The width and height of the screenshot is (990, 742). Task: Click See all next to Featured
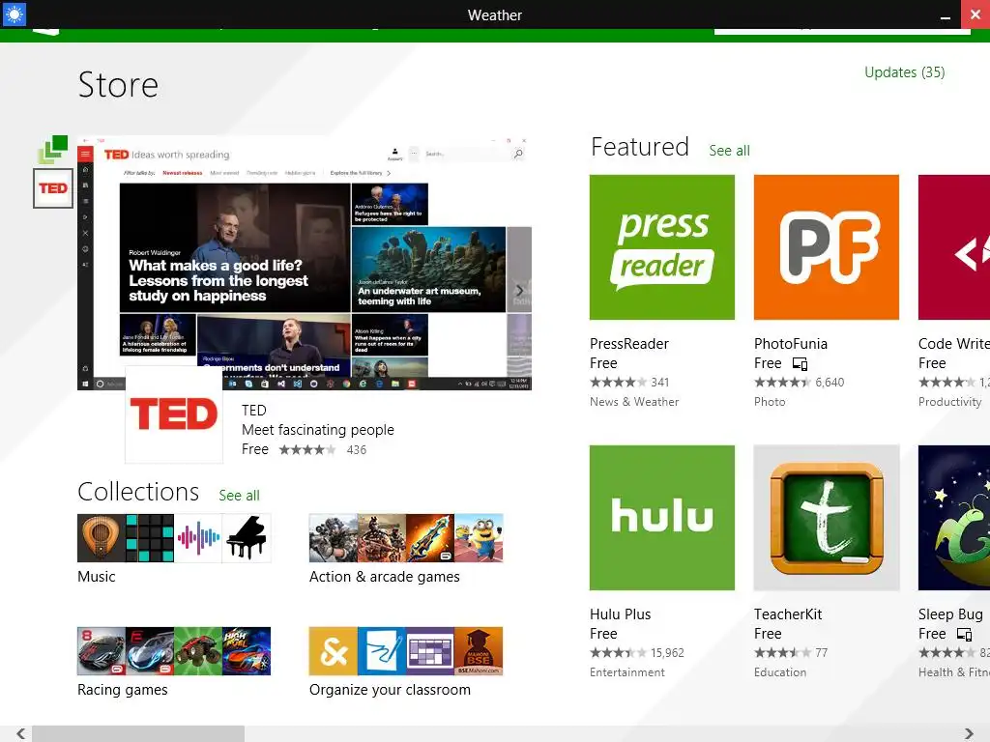click(x=729, y=151)
